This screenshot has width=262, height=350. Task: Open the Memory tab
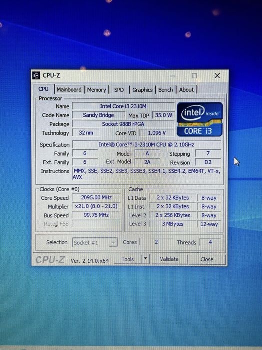pyautogui.click(x=96, y=90)
